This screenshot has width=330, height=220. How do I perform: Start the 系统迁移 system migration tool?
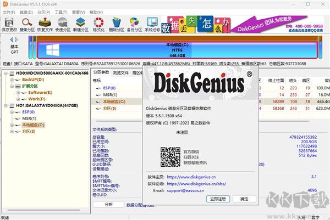coord(152,25)
